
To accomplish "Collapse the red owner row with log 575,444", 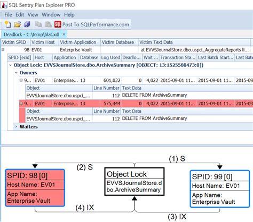I will [21, 103].
